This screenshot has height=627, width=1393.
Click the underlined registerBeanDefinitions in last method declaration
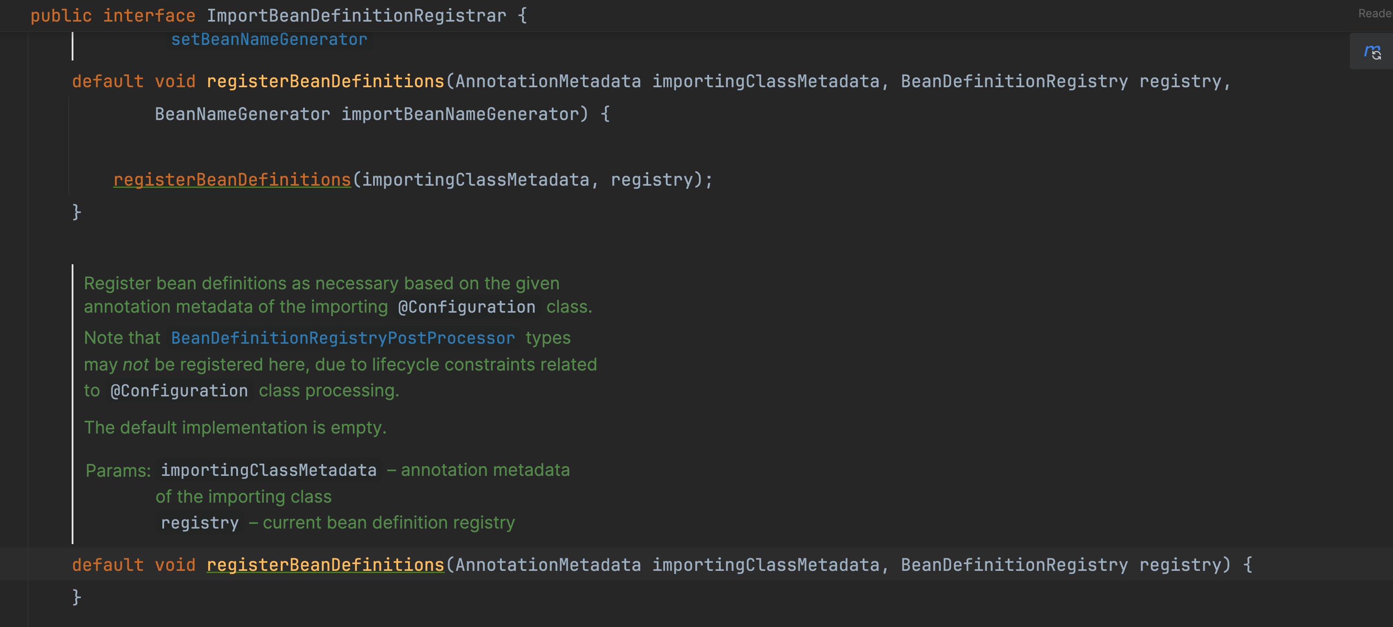click(x=325, y=565)
